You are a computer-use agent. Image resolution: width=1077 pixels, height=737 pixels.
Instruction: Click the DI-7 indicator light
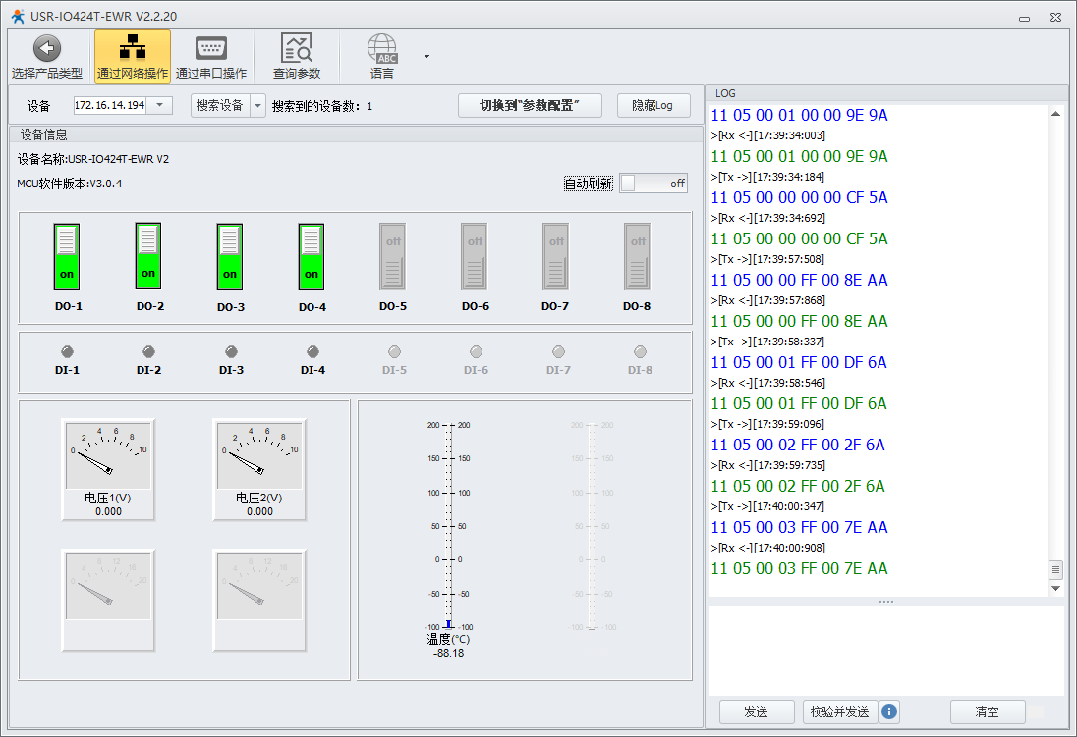[558, 352]
